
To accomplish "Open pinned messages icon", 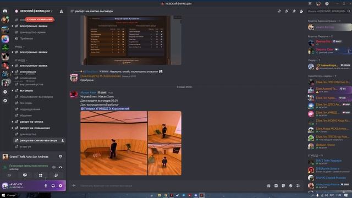I will click(x=294, y=11).
